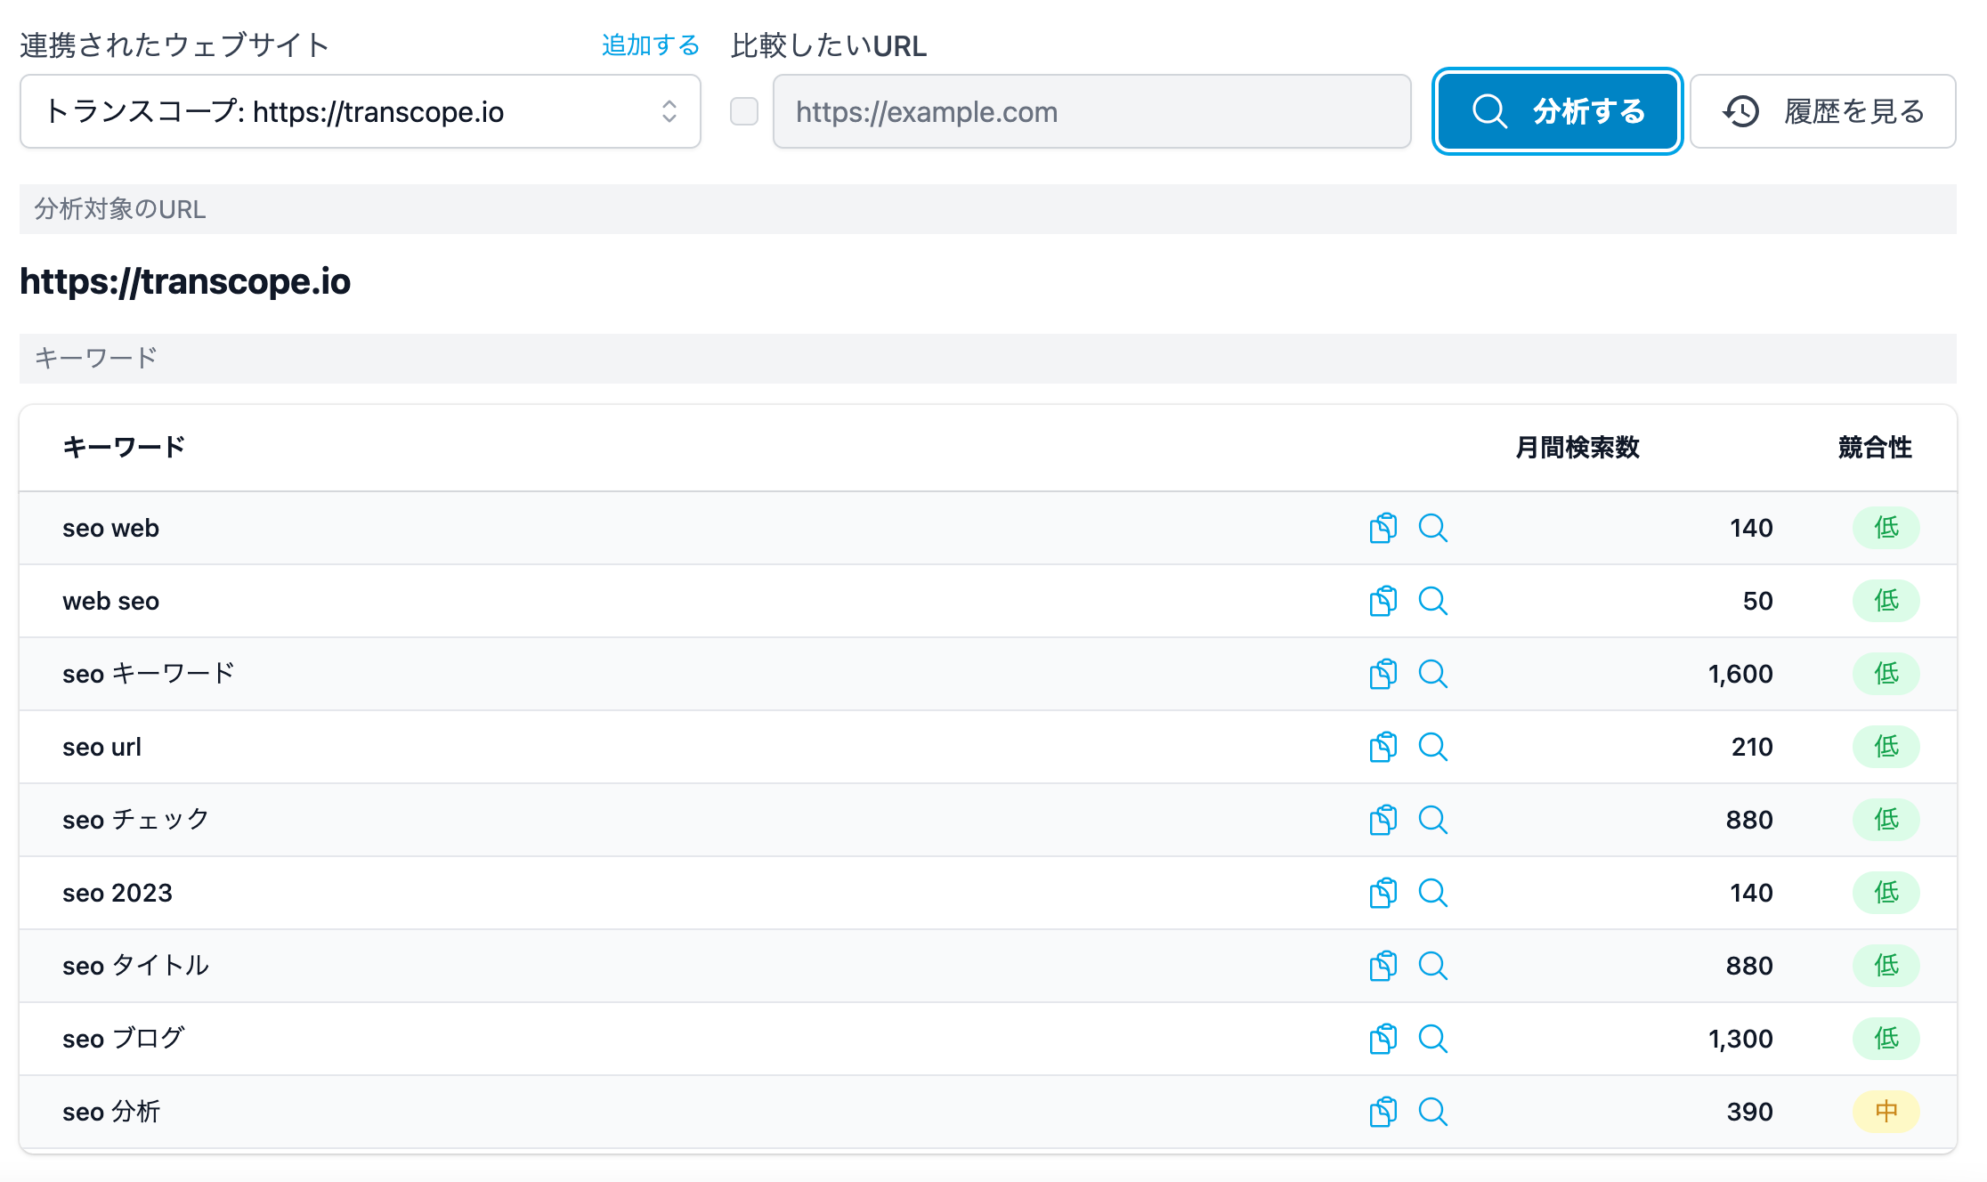Copy the 'web seo' keyword
The image size is (1987, 1182).
1383,601
